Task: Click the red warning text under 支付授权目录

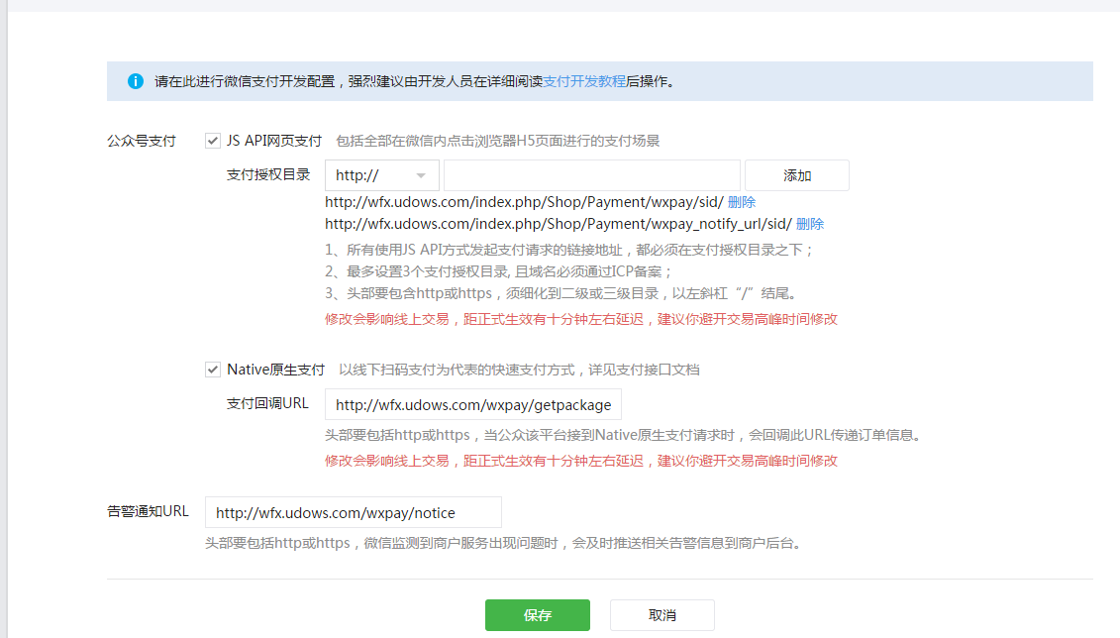Action: [580, 319]
